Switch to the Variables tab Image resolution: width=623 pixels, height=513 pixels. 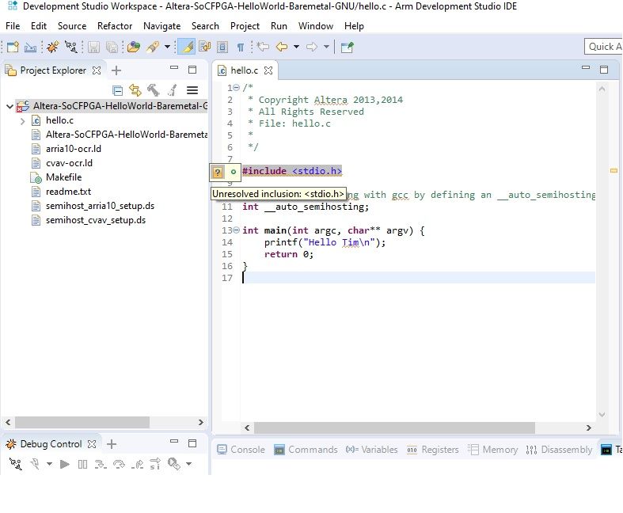(x=372, y=450)
